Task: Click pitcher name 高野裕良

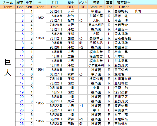Action: tap(121, 12)
